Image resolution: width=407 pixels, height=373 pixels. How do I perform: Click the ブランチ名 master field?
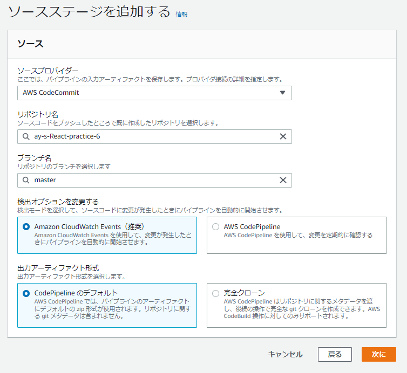(154, 180)
